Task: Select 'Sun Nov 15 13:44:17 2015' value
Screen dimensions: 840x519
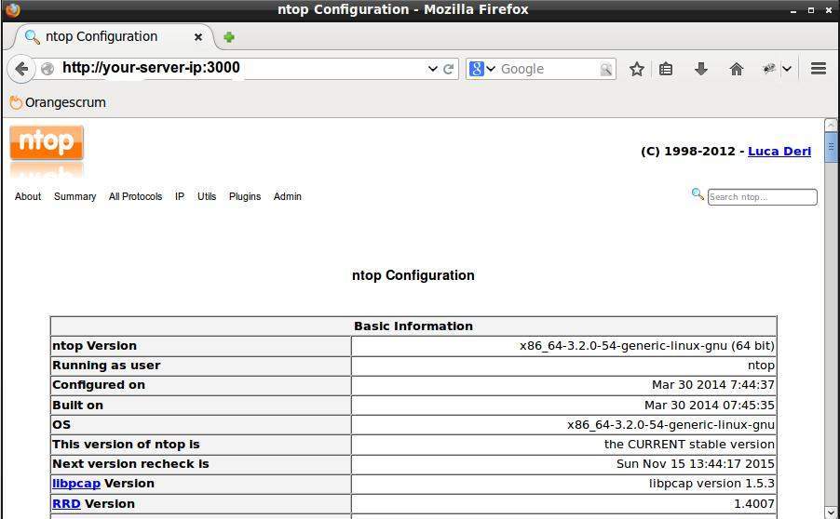Action: [x=696, y=464]
